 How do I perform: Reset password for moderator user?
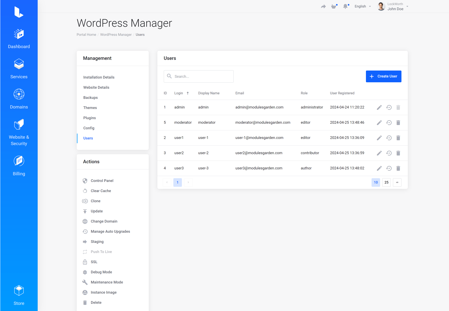click(389, 123)
